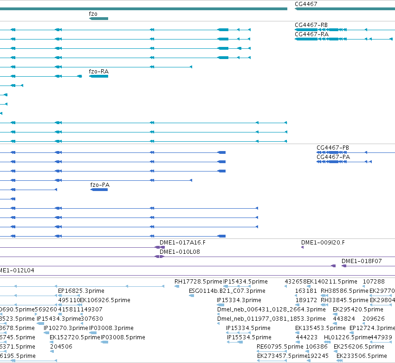This screenshot has height=363, width=395.
Task: Click EST IP15334.3prime label
Action: click(239, 300)
